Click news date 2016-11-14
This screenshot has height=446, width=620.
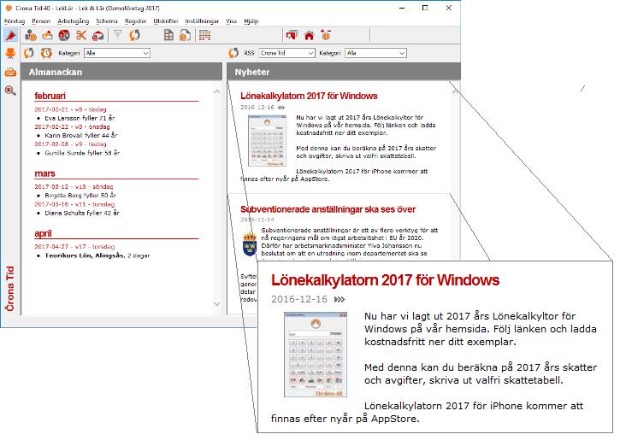[257, 220]
